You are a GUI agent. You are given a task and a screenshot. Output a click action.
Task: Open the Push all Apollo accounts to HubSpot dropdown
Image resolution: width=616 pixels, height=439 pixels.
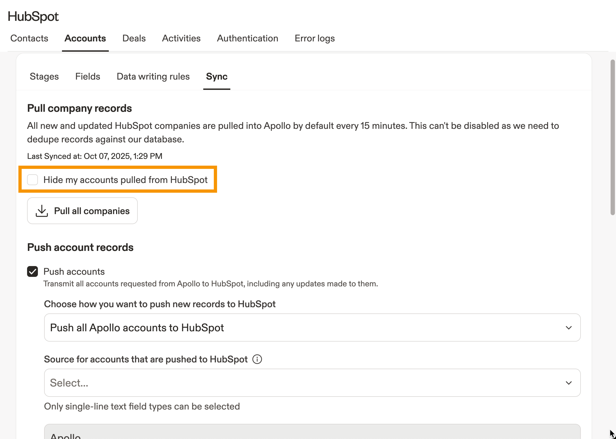coord(312,328)
